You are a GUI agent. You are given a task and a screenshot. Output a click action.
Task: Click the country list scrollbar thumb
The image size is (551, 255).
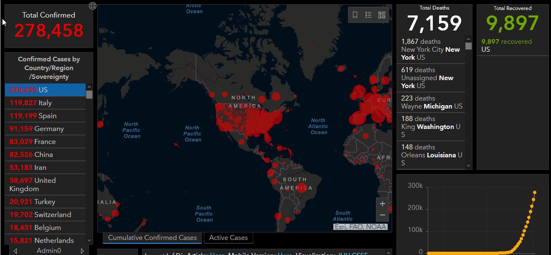point(89,94)
